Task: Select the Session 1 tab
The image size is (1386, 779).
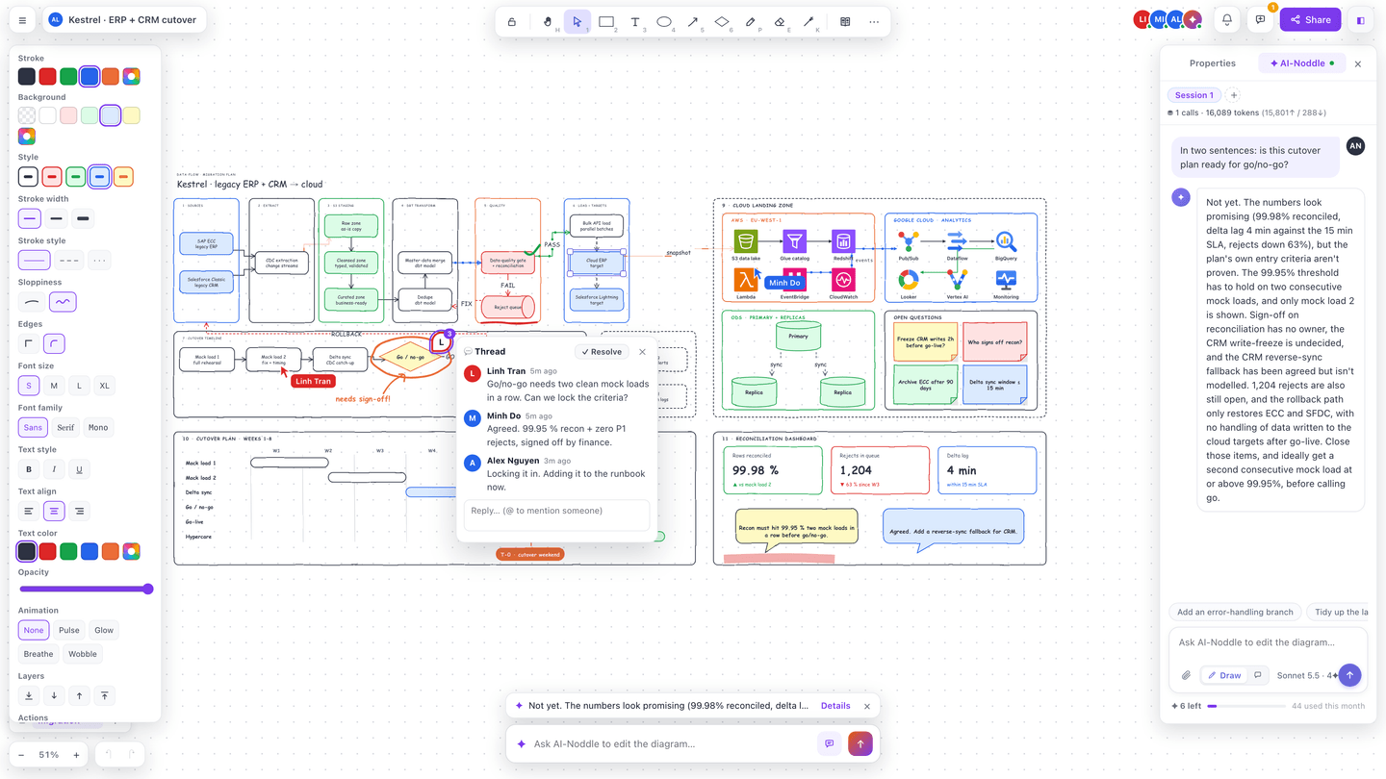Action: (x=1193, y=95)
